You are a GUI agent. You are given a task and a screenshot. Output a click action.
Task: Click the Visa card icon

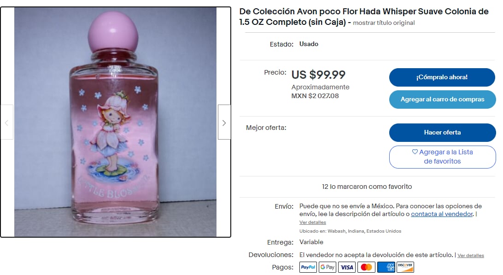(347, 267)
